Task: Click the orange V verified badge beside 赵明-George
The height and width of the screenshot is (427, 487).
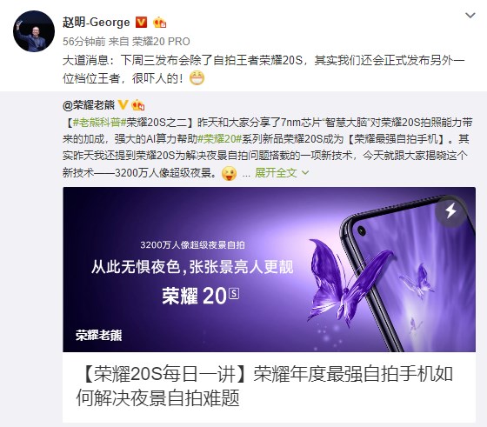Action: click(x=141, y=23)
